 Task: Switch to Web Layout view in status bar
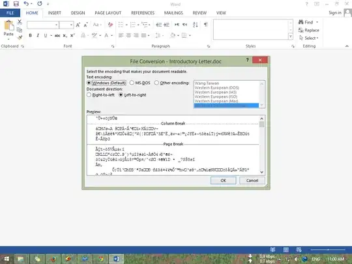pos(299,250)
